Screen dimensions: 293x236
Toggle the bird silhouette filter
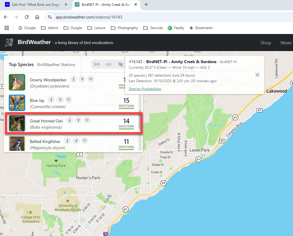click(x=120, y=64)
